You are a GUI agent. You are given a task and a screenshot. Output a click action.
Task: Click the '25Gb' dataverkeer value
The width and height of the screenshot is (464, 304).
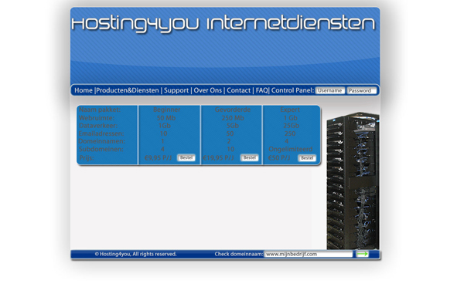(292, 126)
